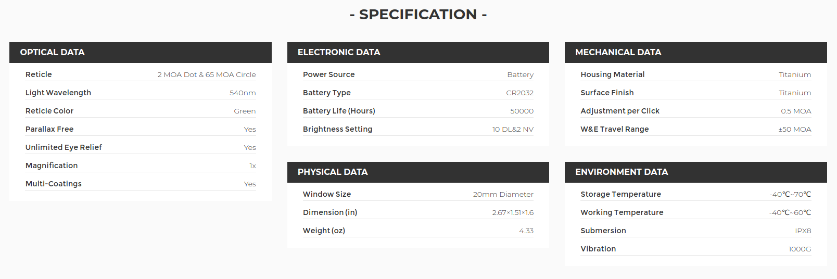Screen dimensions: 837x279
Task: Click the IPX8 submersion value
Action: click(x=803, y=231)
